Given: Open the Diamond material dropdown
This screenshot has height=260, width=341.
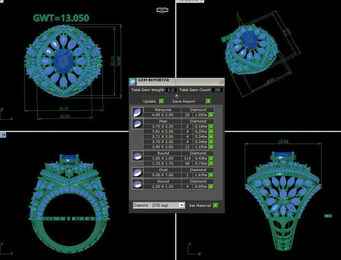Looking at the screenshot, I should (x=182, y=205).
